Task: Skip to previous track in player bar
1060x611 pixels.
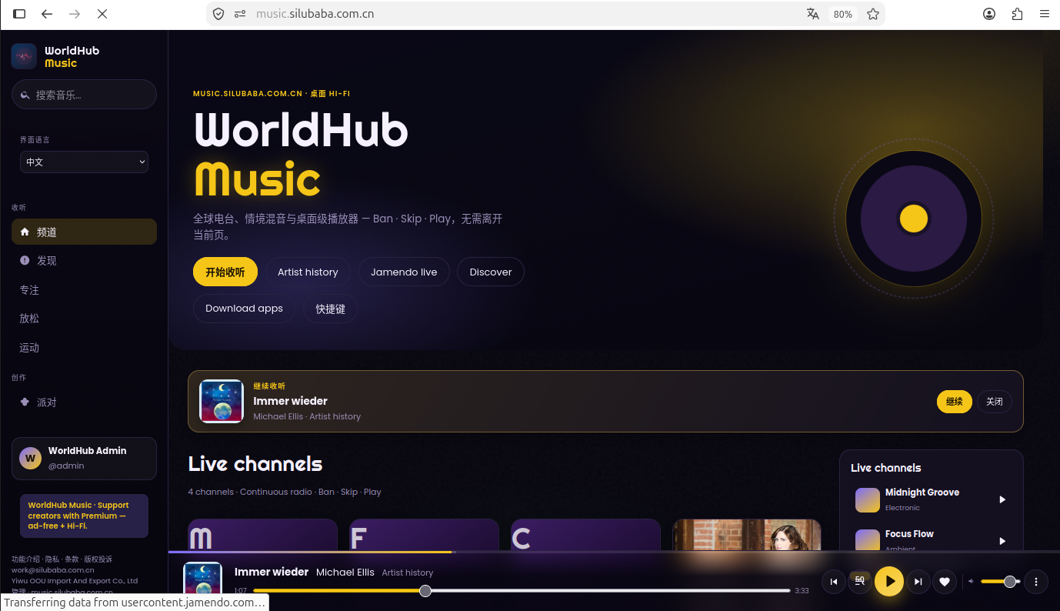Action: [x=834, y=582]
